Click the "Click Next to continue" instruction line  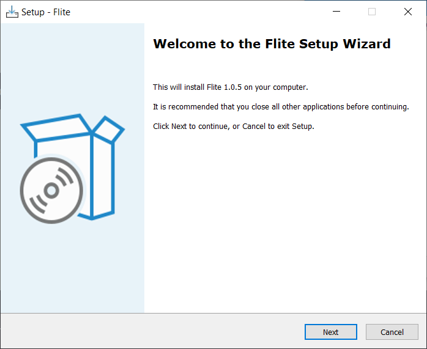tap(233, 127)
